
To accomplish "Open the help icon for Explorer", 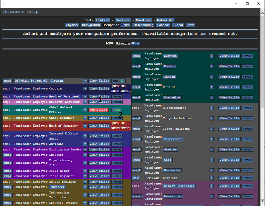I will pos(85,155).
